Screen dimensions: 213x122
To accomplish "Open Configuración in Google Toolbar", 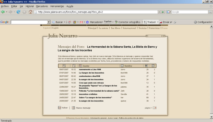I will click(x=203, y=22).
